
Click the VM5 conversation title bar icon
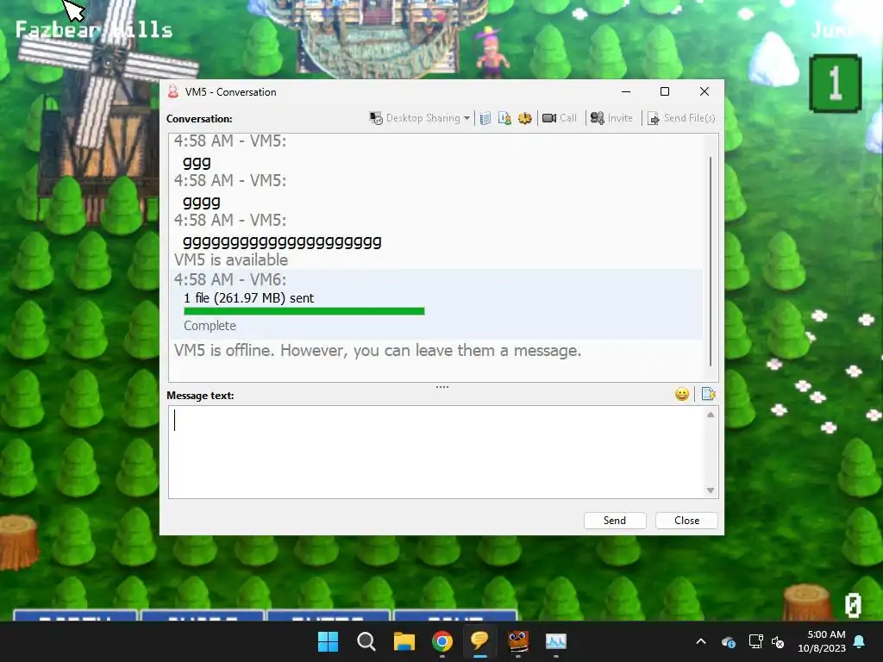[x=173, y=91]
